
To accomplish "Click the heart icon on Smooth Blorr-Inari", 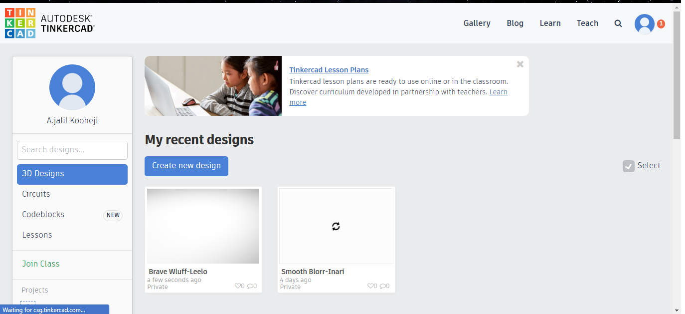I will [x=370, y=286].
